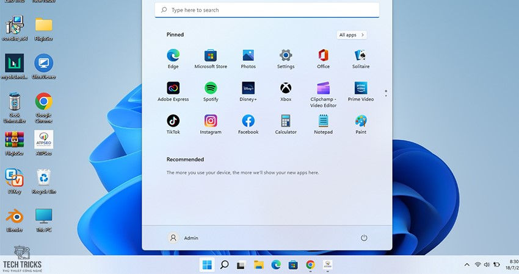519x274 pixels.
Task: Open pinned Microsoft Store in Start menu
Action: click(211, 59)
